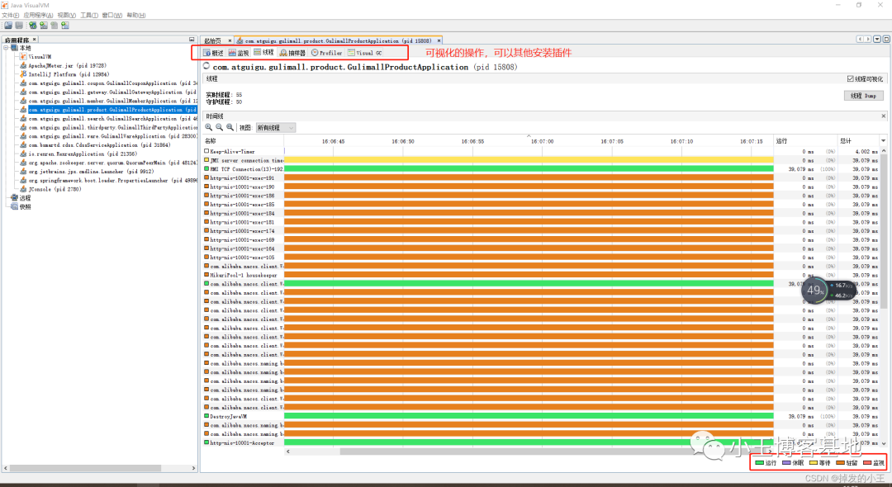Screen dimensions: 892x487
Task: Switch to the Visual GC tab
Action: (x=365, y=53)
